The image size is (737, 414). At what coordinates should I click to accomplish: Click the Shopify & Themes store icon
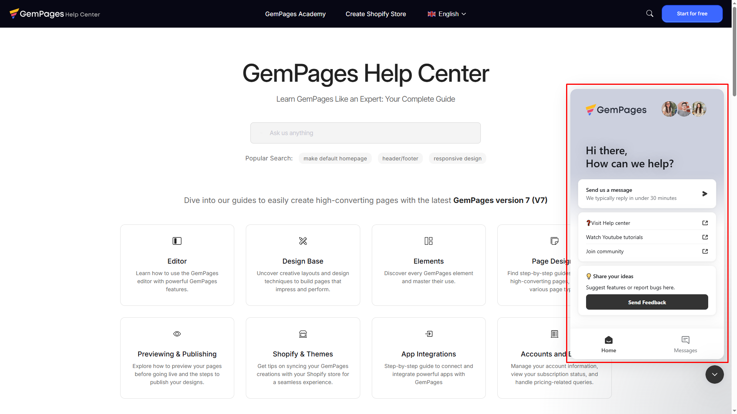click(303, 334)
